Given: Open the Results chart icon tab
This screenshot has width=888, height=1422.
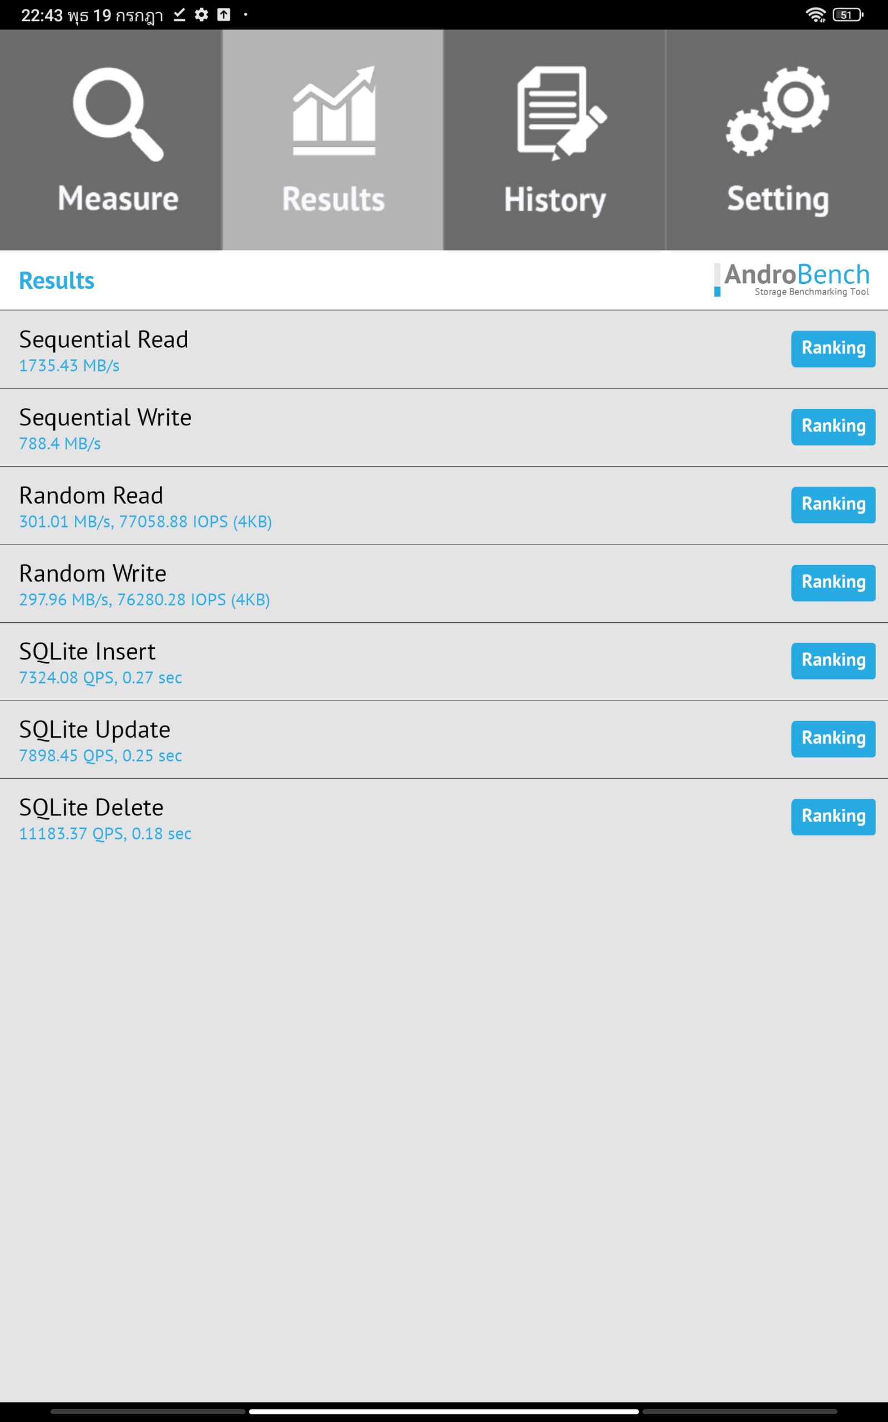Looking at the screenshot, I should [334, 110].
